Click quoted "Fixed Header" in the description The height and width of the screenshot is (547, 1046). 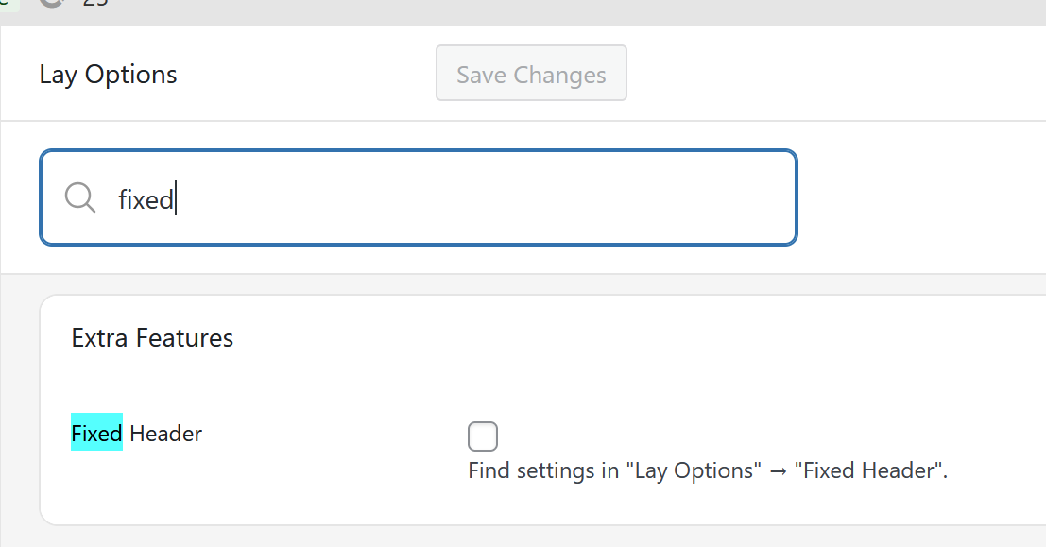click(874, 470)
